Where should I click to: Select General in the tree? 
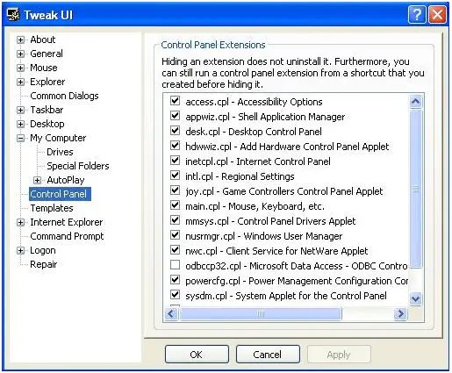tap(47, 54)
